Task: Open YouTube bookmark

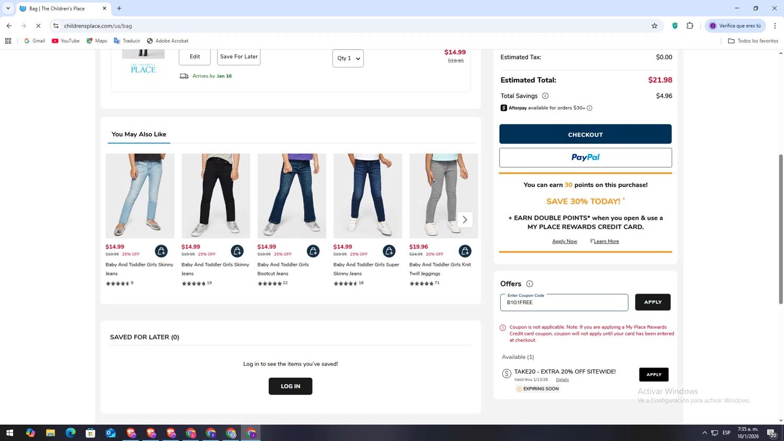Action: tap(66, 41)
